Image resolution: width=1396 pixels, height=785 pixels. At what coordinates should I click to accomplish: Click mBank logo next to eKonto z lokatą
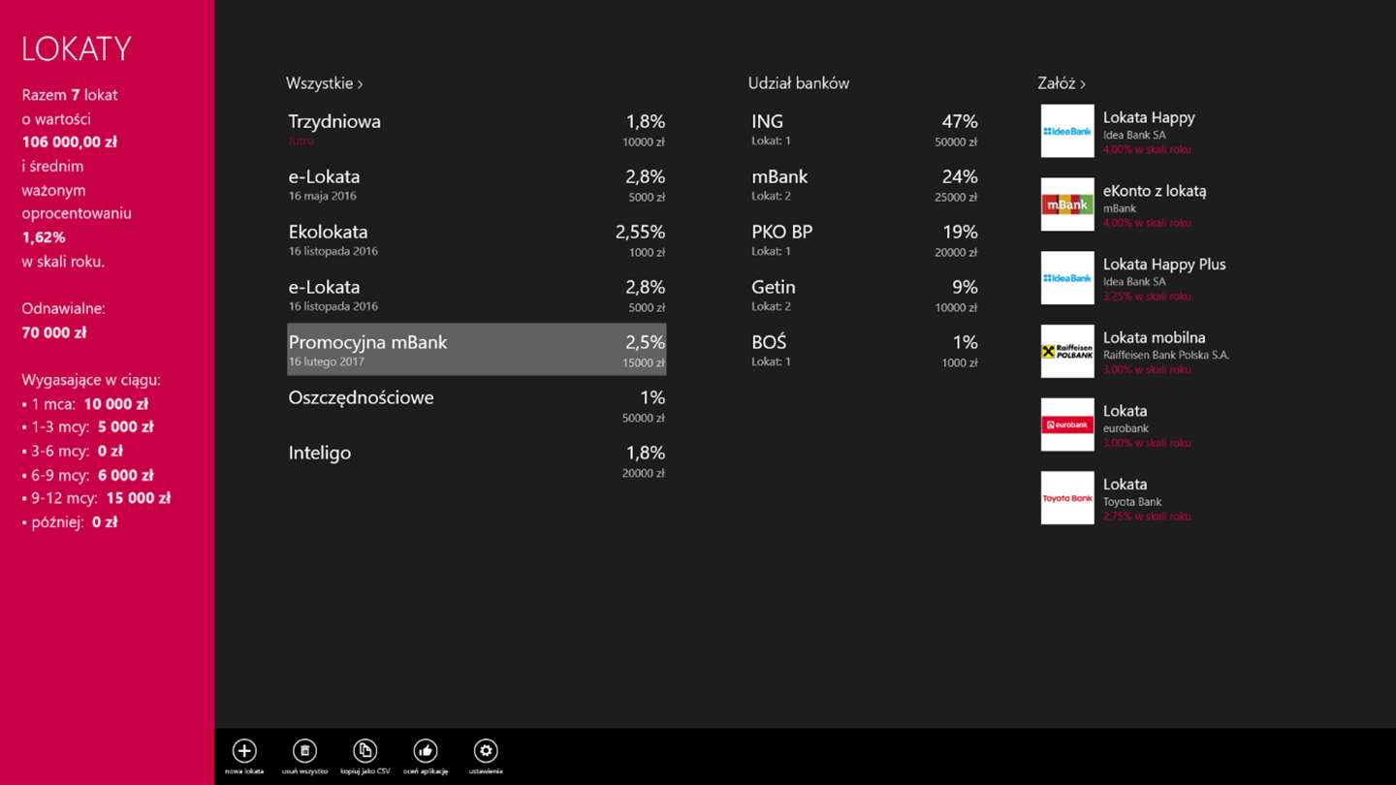click(x=1067, y=204)
